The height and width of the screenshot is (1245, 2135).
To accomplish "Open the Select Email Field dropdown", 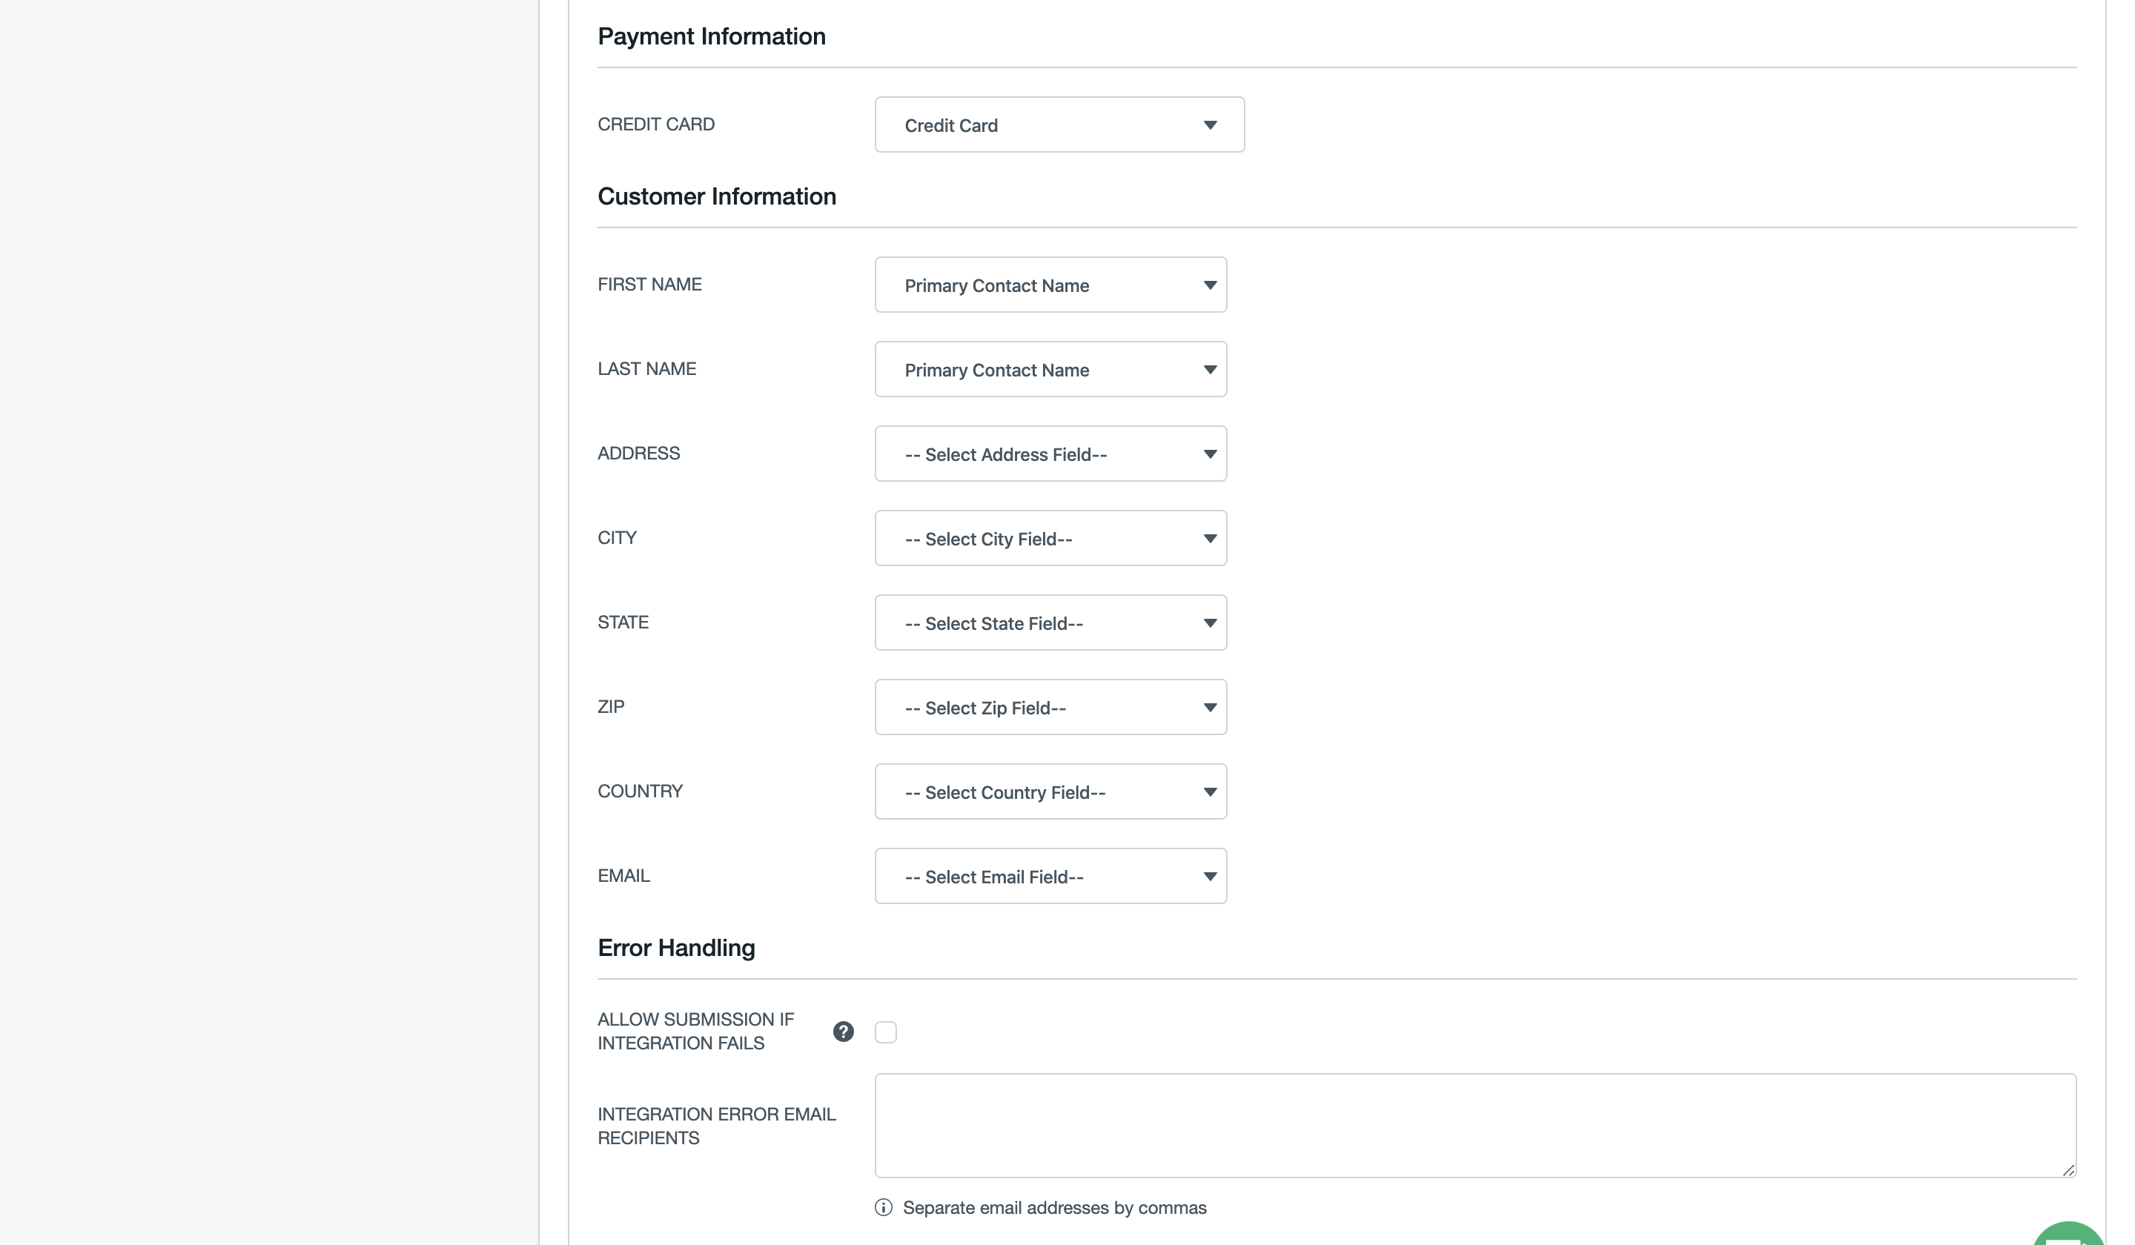I will [1050, 877].
